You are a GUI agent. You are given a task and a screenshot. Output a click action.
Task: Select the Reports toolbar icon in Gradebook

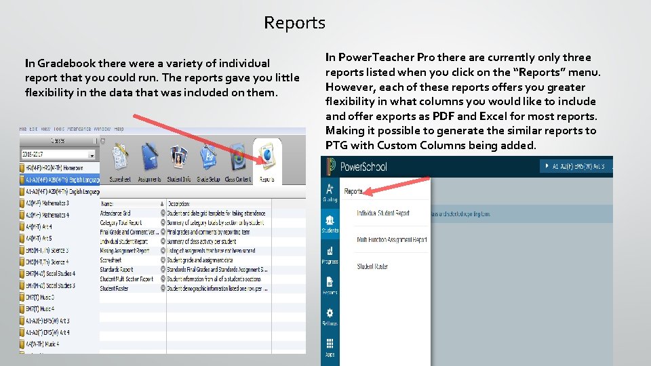[x=267, y=158]
